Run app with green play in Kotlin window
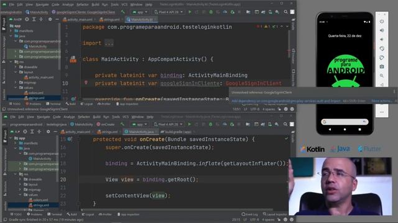 190,12
